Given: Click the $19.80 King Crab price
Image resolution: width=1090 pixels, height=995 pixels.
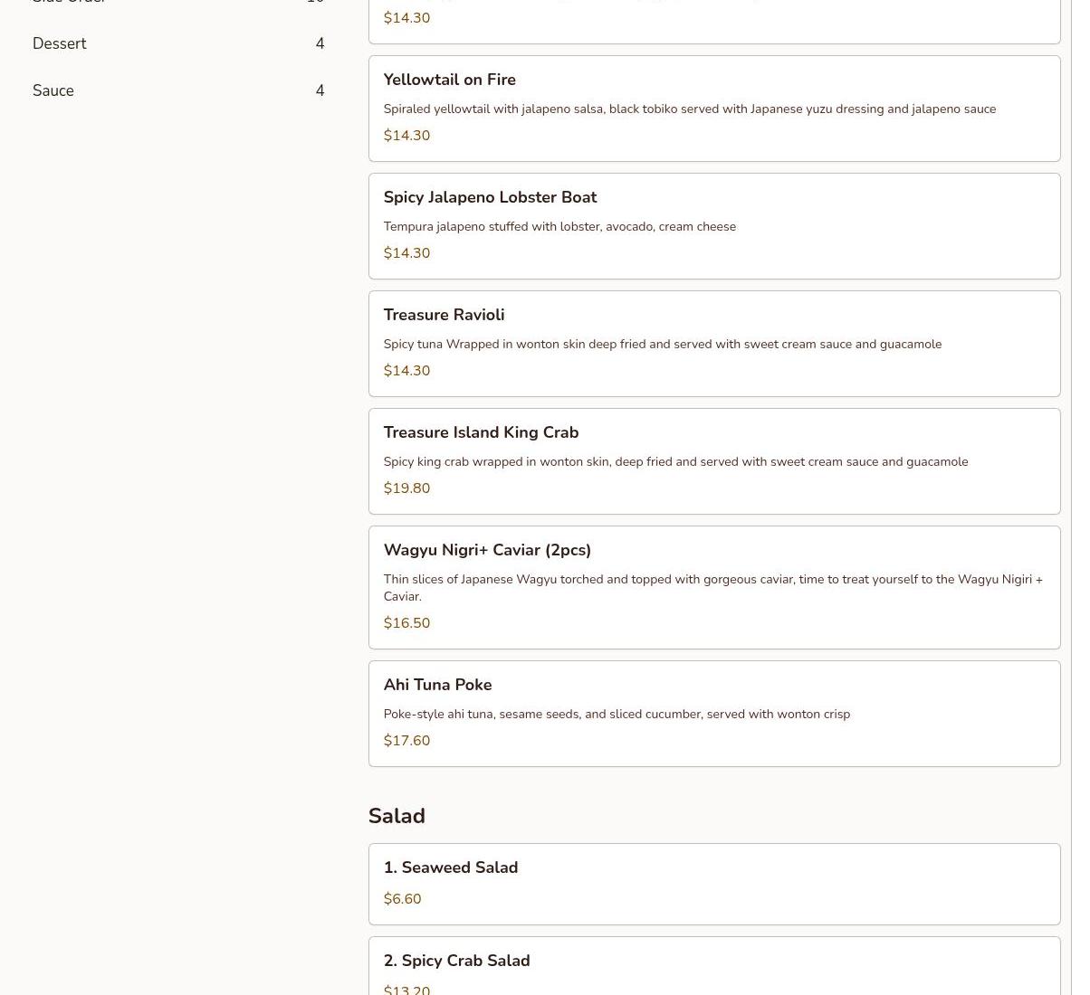Looking at the screenshot, I should point(406,488).
